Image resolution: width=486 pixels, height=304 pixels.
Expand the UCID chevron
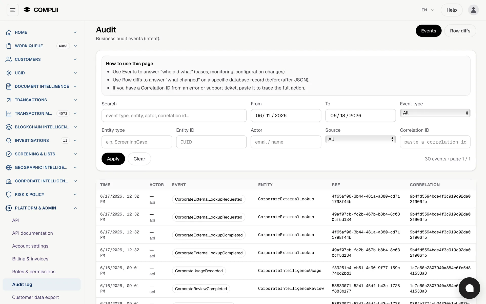pos(75,73)
